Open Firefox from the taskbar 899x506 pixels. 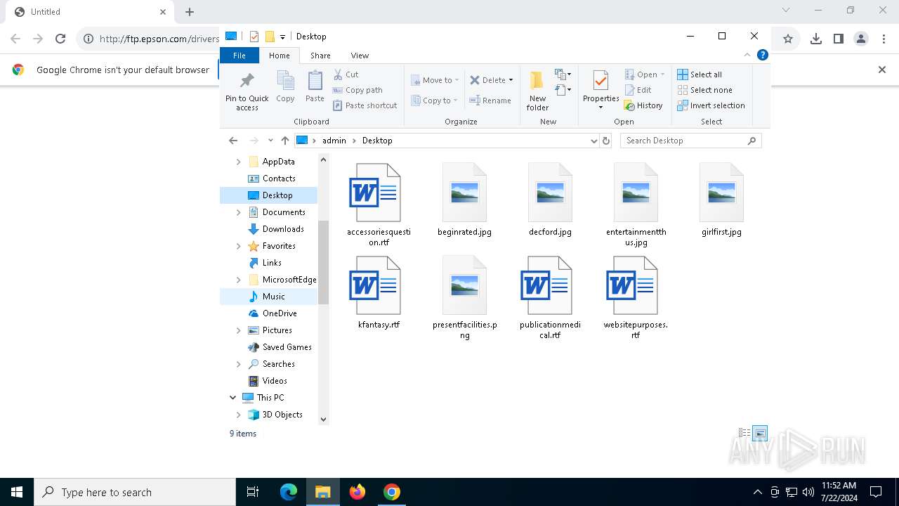(357, 492)
